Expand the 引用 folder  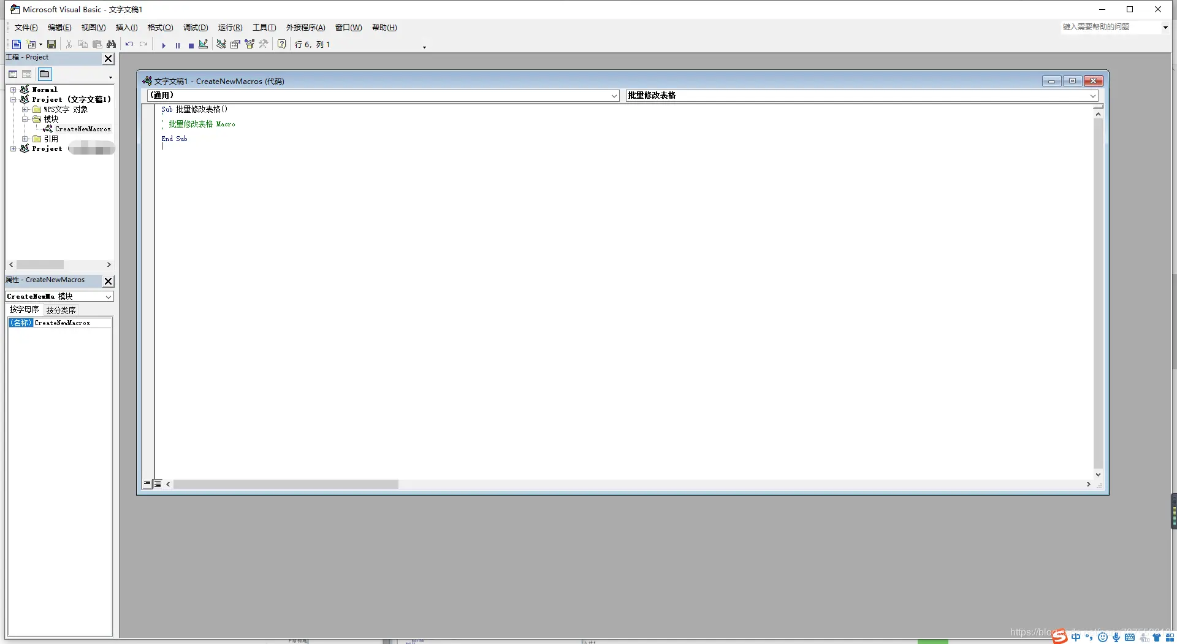pyautogui.click(x=25, y=139)
